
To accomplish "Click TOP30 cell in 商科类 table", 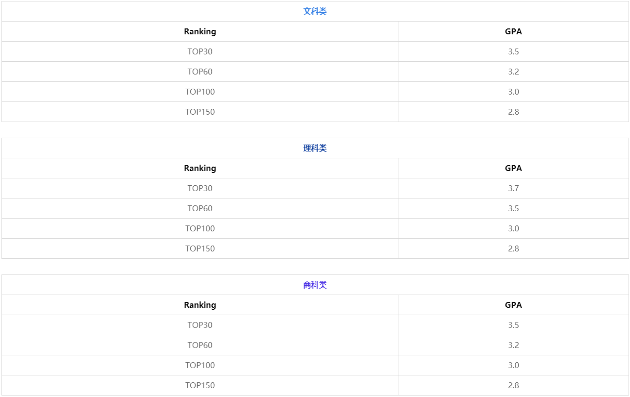I will point(200,325).
